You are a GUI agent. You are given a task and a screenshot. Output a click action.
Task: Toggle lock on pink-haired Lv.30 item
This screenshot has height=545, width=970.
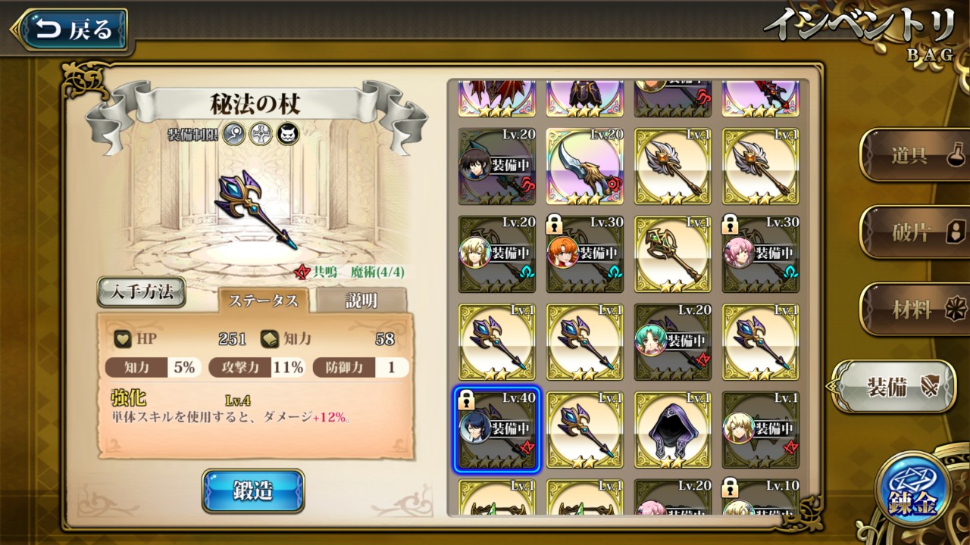tap(731, 224)
